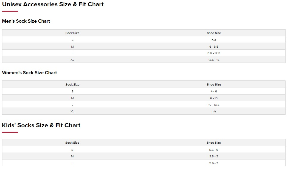Screen dimensions: 290x169
Task: Click kids' L shoe size 3.5 - 7
Action: point(214,163)
